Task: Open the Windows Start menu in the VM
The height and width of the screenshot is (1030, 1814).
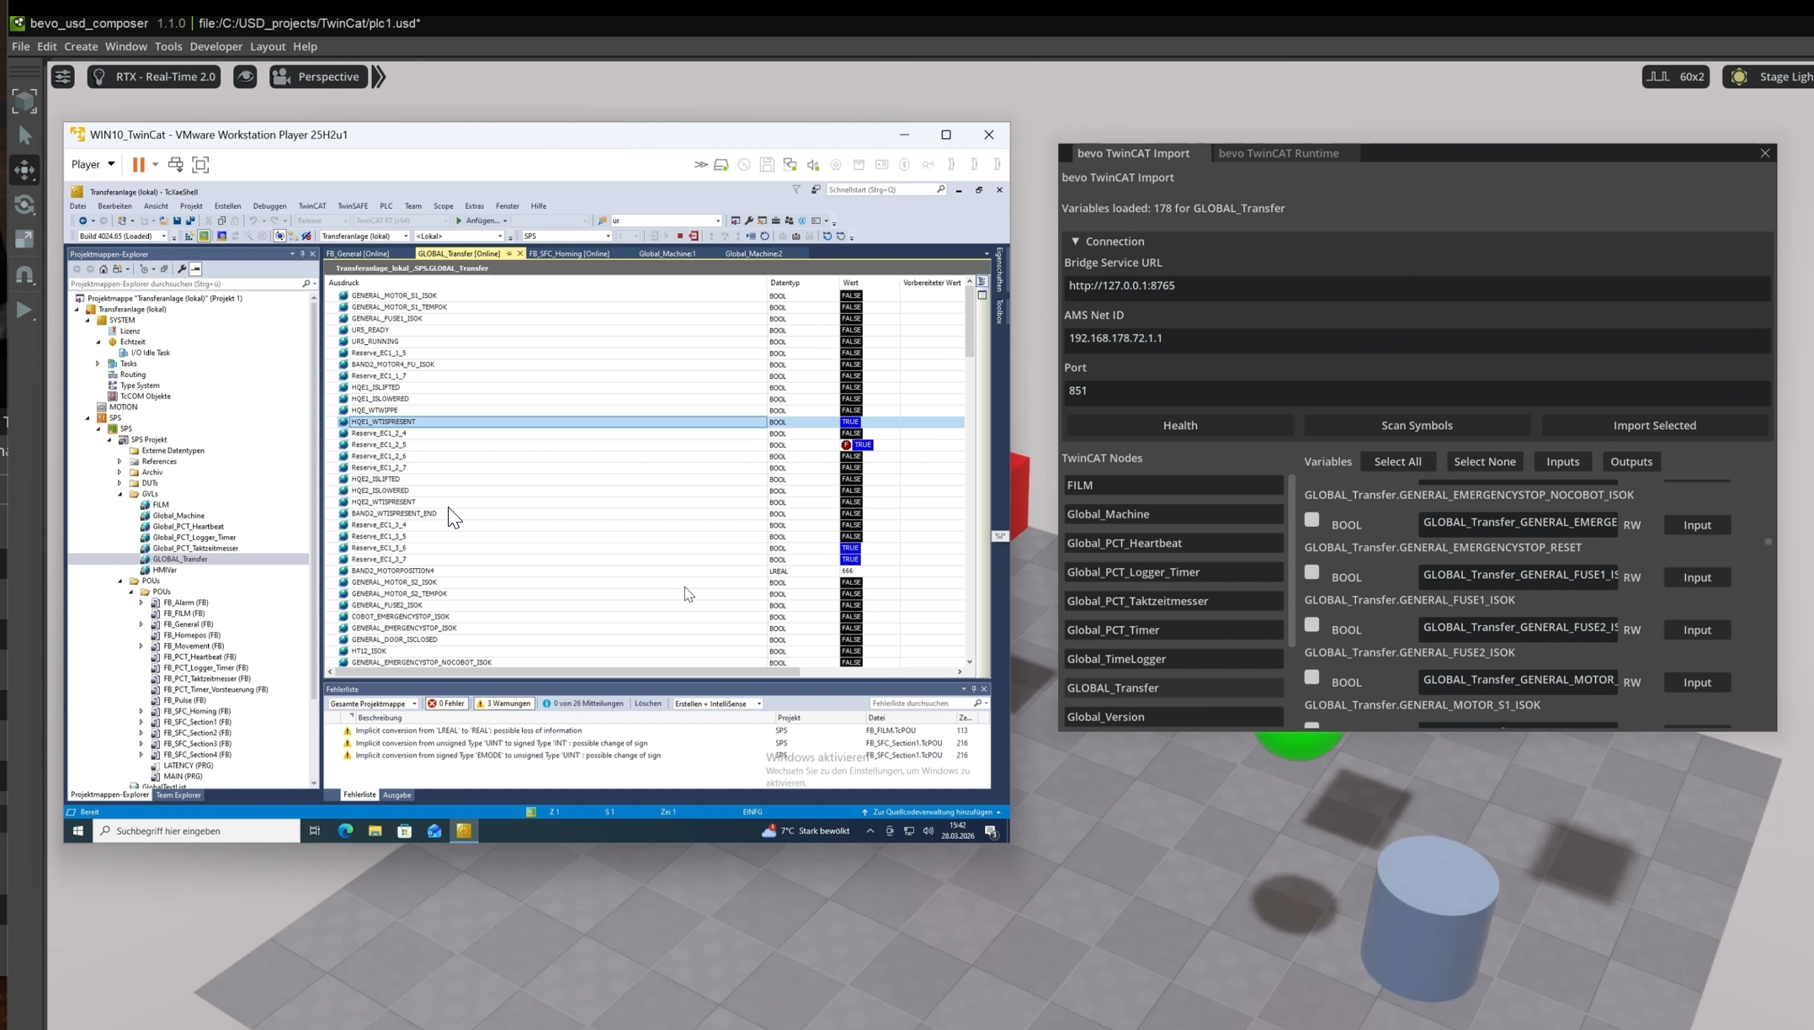Action: coord(78,831)
